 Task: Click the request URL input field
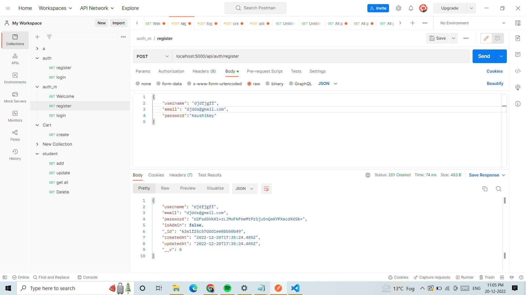tap(301, 56)
